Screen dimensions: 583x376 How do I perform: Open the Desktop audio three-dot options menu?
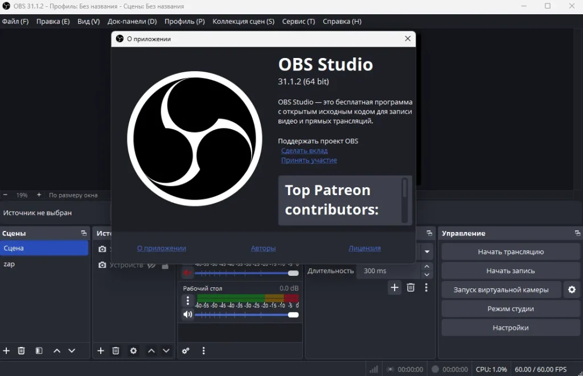point(188,301)
